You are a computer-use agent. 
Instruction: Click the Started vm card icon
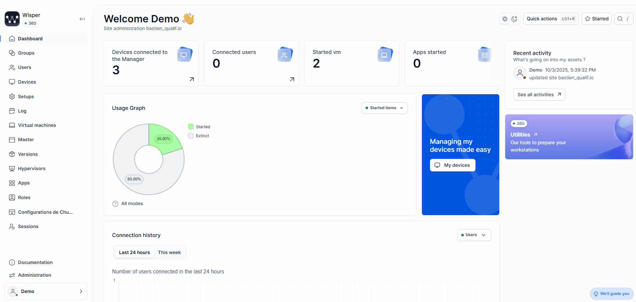tap(385, 54)
